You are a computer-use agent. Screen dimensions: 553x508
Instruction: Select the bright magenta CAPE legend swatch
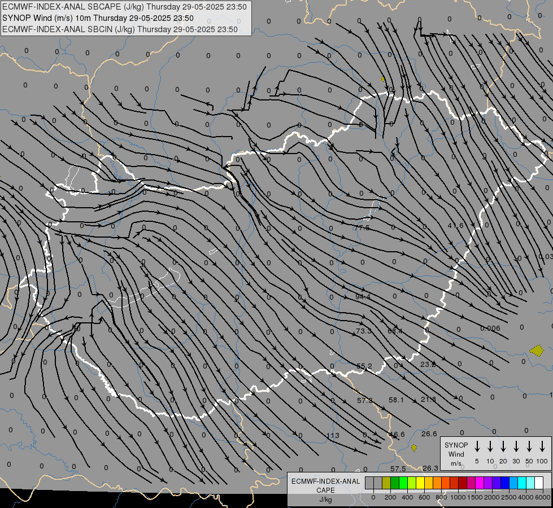(x=480, y=483)
